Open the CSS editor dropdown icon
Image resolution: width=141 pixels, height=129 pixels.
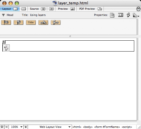(x=136, y=15)
